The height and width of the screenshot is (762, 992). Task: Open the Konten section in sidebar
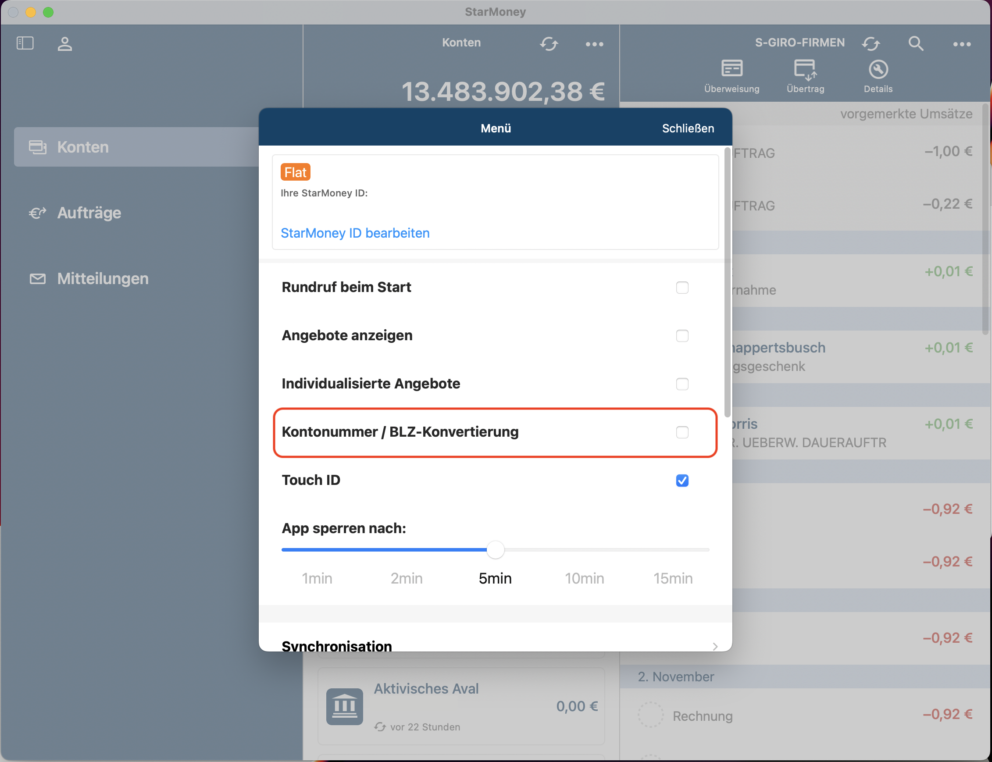pyautogui.click(x=136, y=147)
